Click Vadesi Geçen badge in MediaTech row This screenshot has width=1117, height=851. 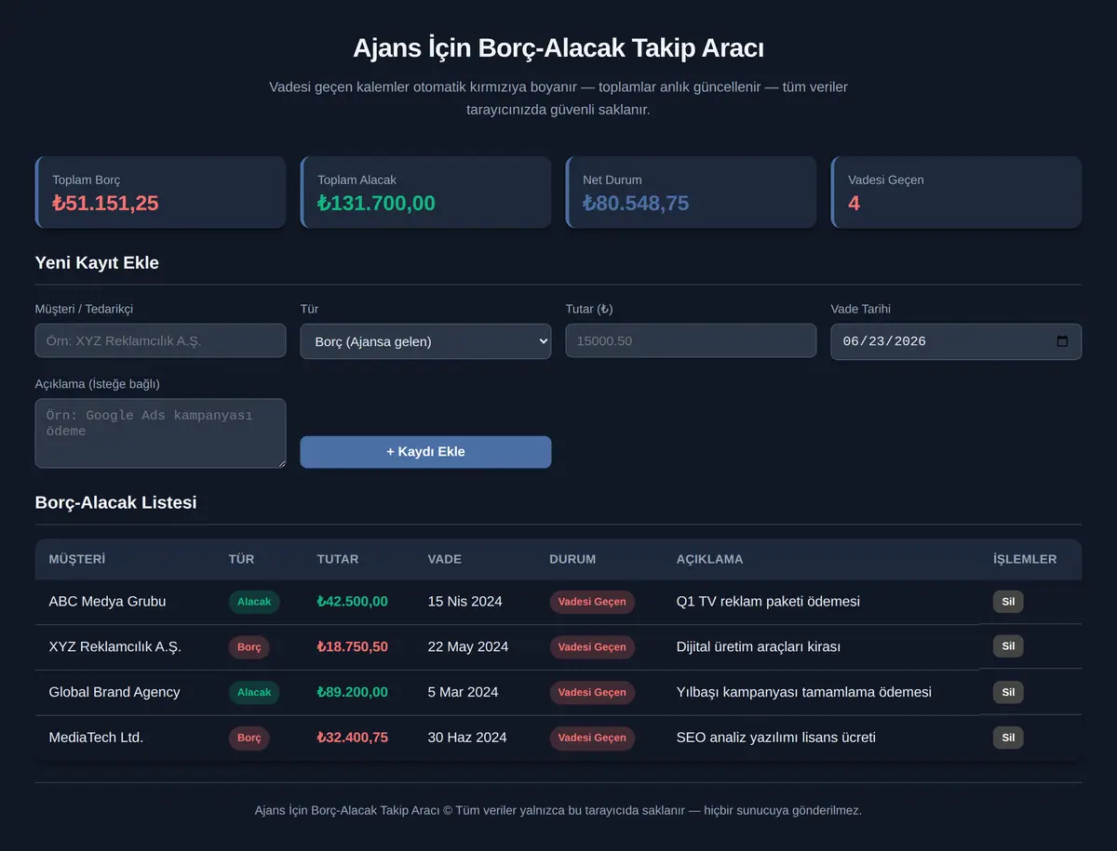pos(592,738)
